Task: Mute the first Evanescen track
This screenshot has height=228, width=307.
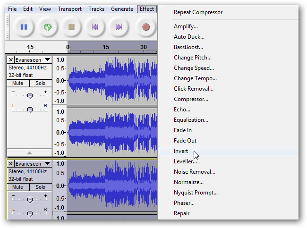Action: click(18, 83)
